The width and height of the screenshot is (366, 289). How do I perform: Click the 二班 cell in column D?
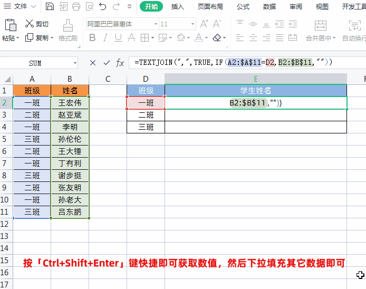[146, 115]
